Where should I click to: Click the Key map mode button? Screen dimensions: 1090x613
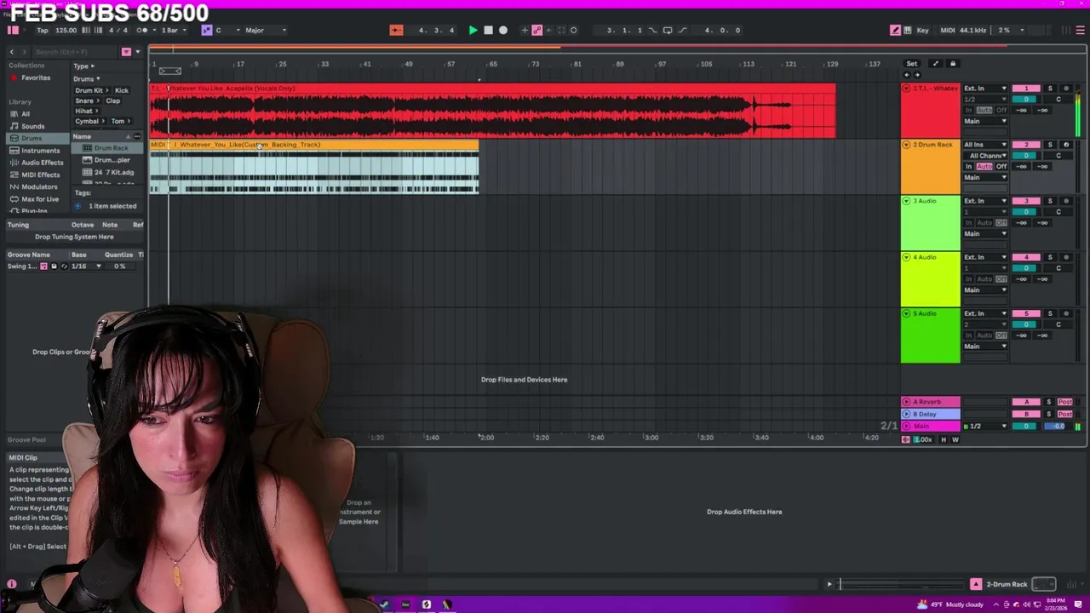click(x=922, y=31)
